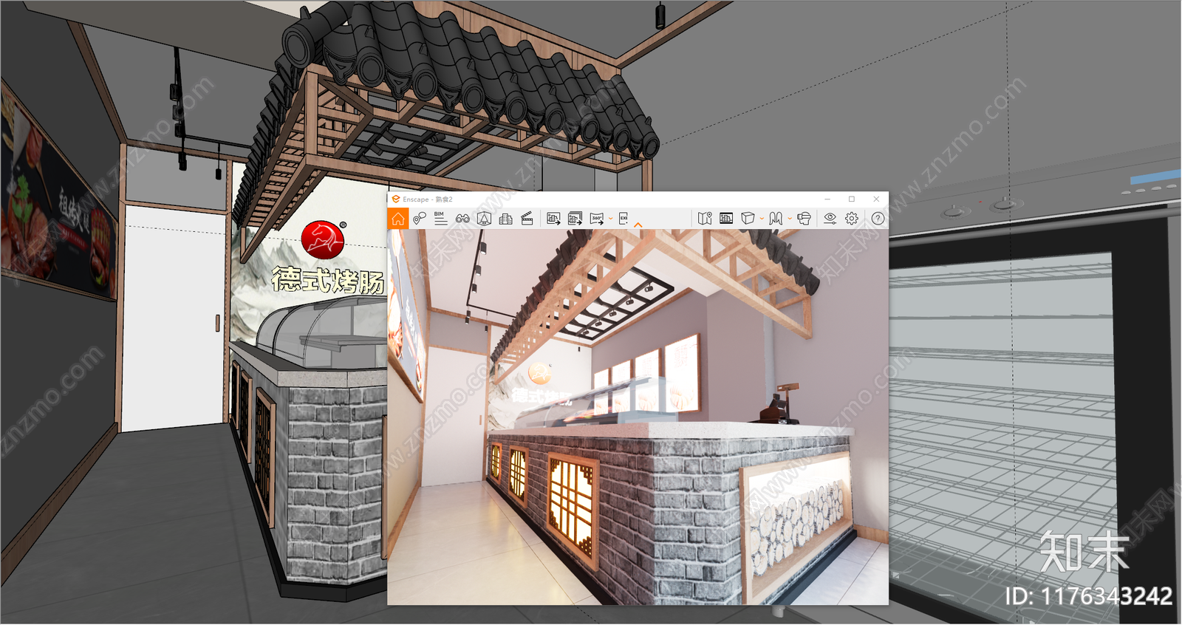Viewport: 1182px width, 625px height.
Task: Select the walk/fly navigation mode icon
Action: click(776, 219)
